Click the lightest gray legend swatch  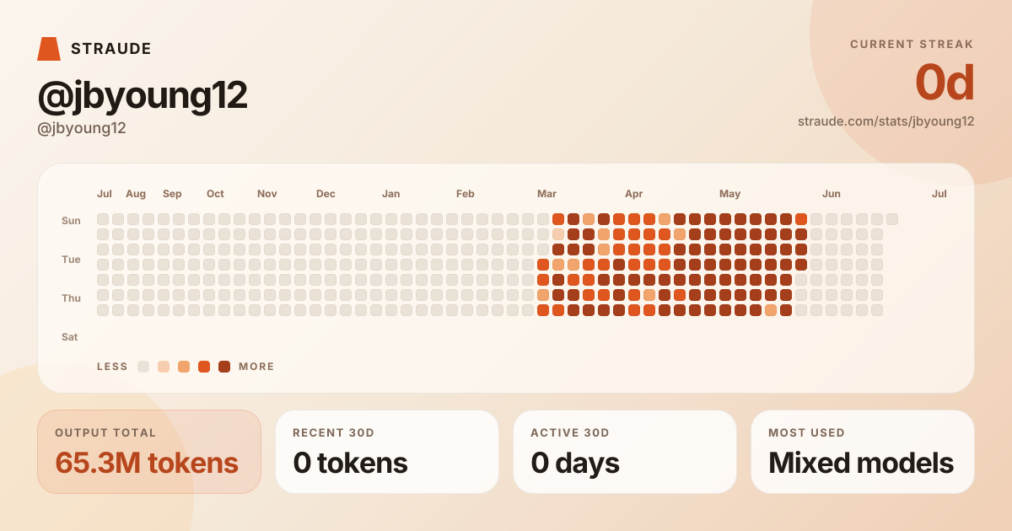[143, 367]
